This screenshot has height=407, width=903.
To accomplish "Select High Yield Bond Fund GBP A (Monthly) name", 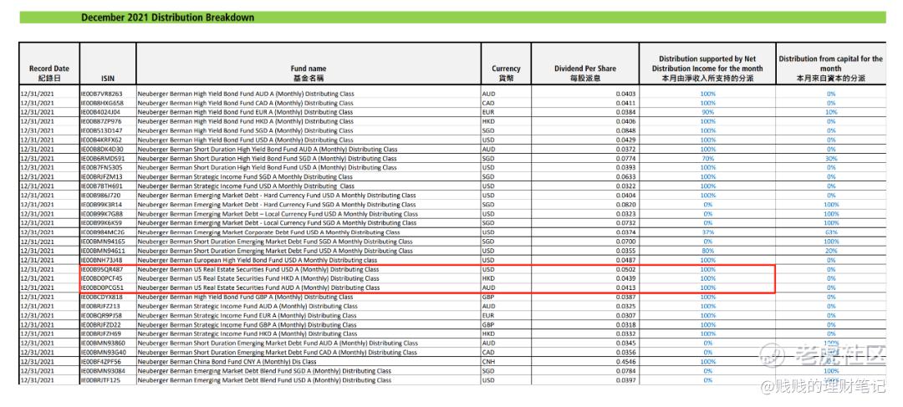I will (x=245, y=297).
